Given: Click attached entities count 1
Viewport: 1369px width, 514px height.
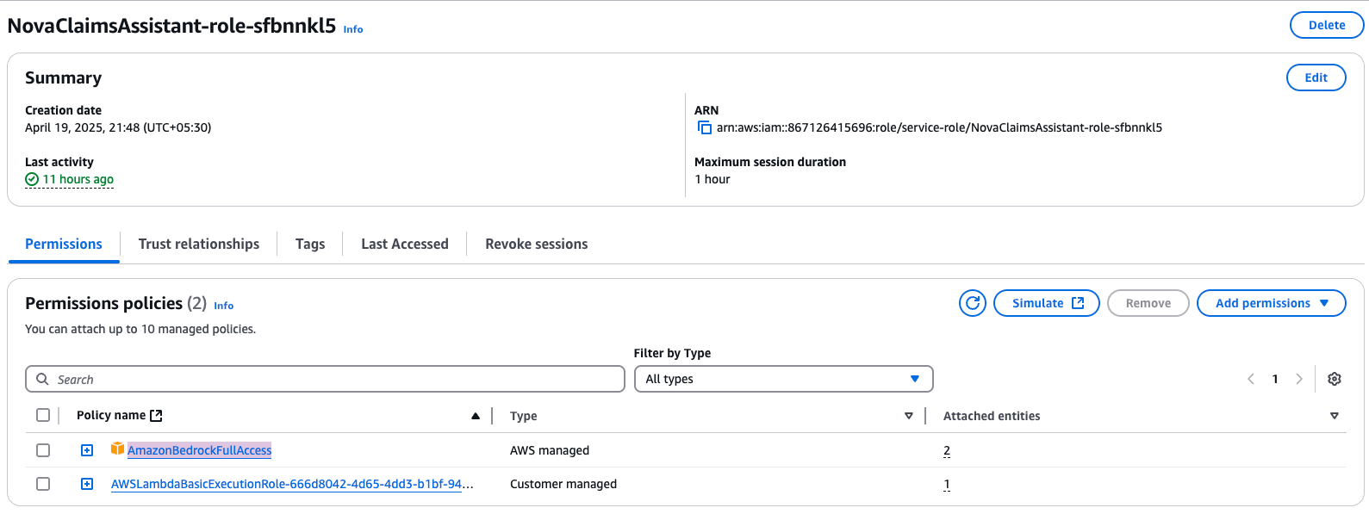Looking at the screenshot, I should coord(947,484).
